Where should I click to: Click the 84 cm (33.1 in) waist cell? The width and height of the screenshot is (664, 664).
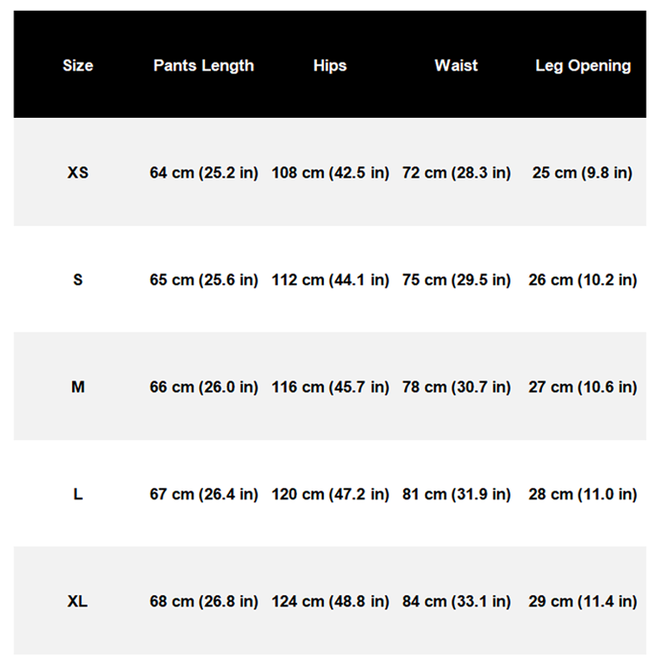tap(456, 601)
